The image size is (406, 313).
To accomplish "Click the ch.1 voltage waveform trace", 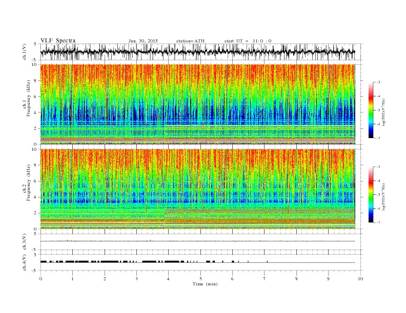I will coord(197,52).
